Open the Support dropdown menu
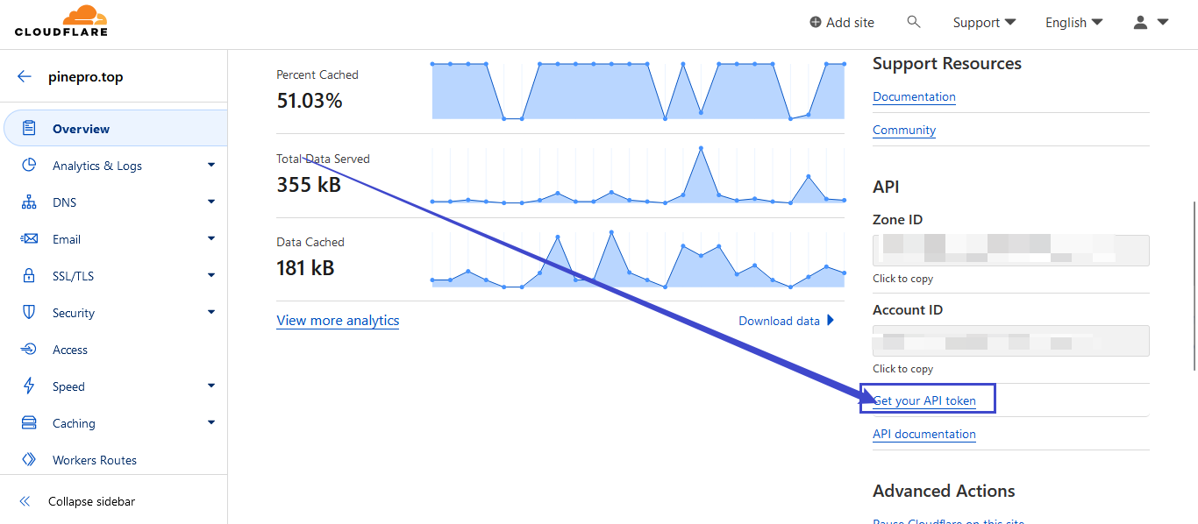This screenshot has height=524, width=1198. pos(984,23)
